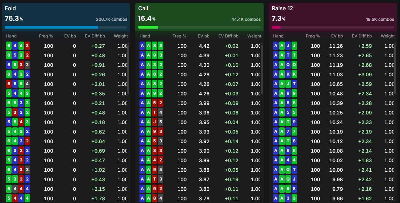Sort Fold table by EV Diff bb
The image size is (400, 203).
95,36
